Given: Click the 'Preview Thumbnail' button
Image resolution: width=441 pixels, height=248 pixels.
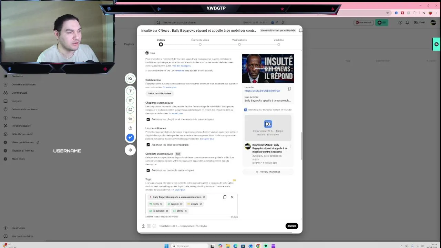Looking at the screenshot, I should tap(268, 172).
